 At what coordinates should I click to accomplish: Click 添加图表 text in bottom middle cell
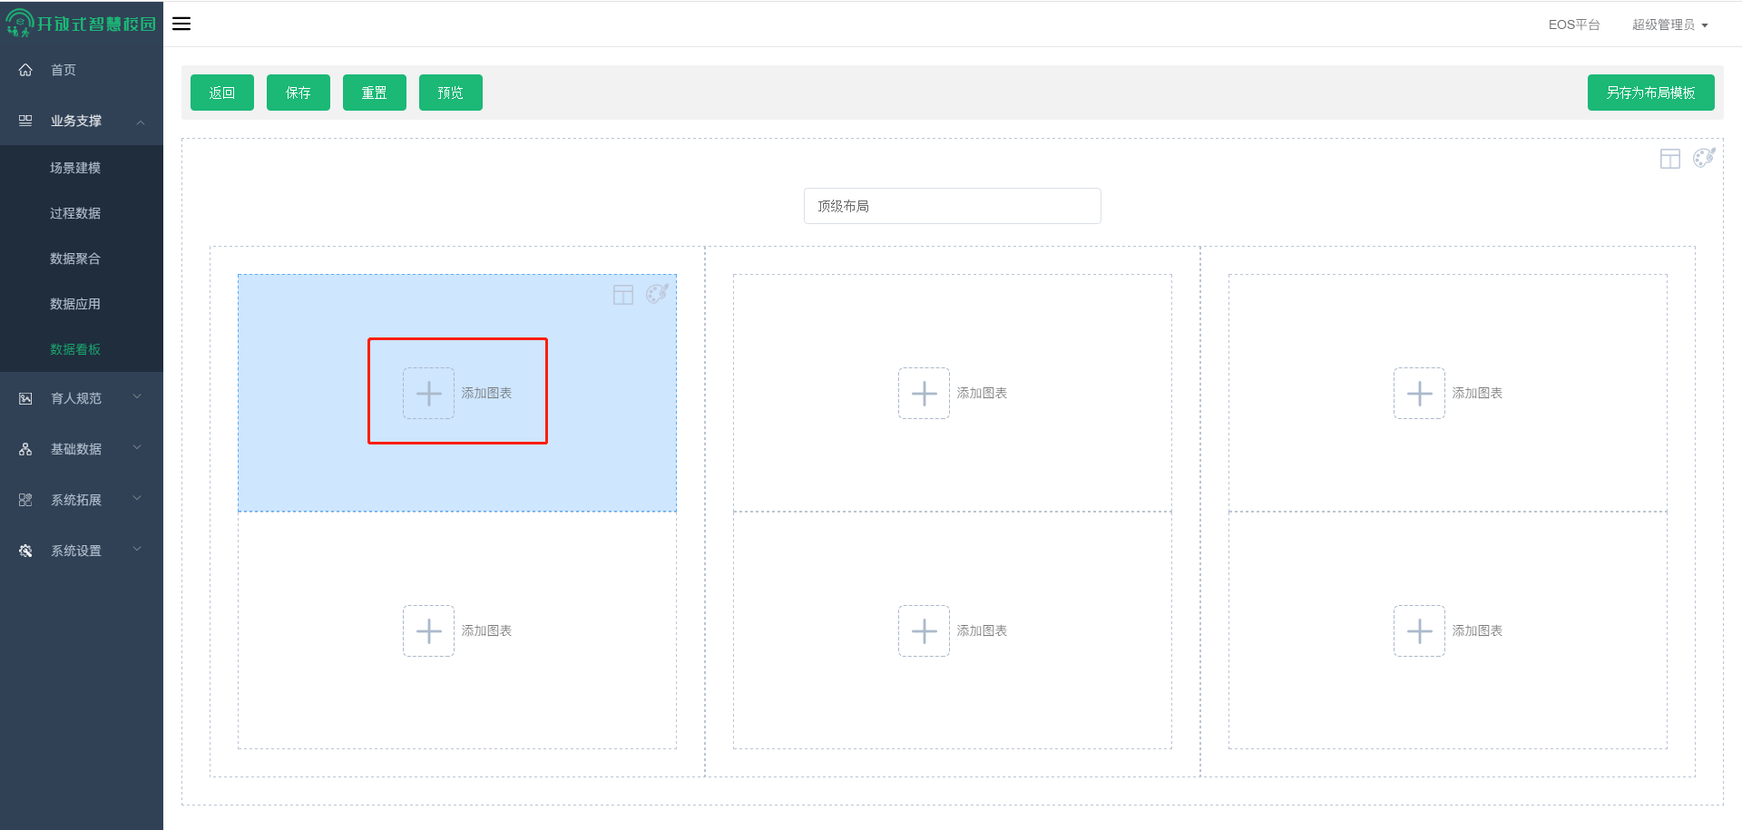point(982,630)
